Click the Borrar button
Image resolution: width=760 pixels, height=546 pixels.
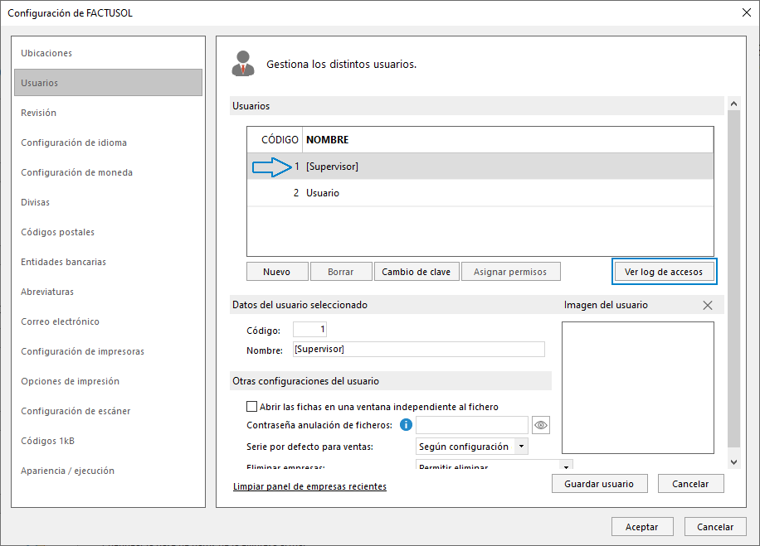click(x=341, y=272)
